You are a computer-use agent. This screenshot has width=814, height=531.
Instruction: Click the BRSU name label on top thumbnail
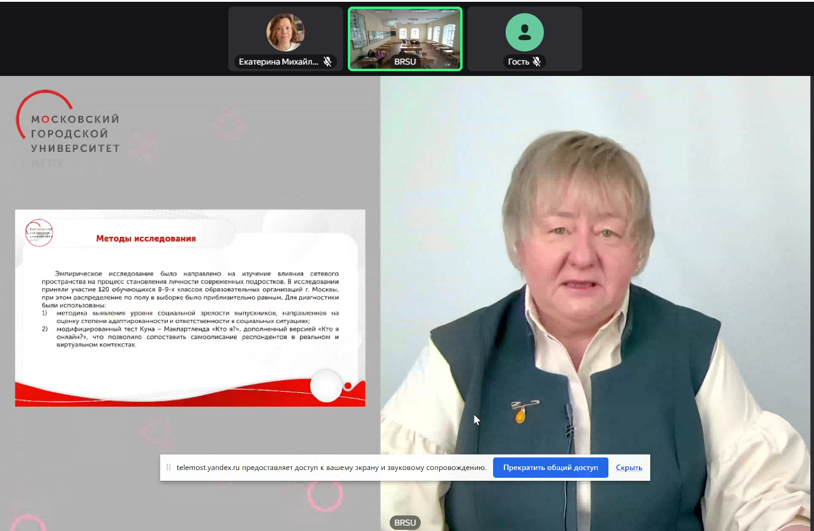click(405, 62)
